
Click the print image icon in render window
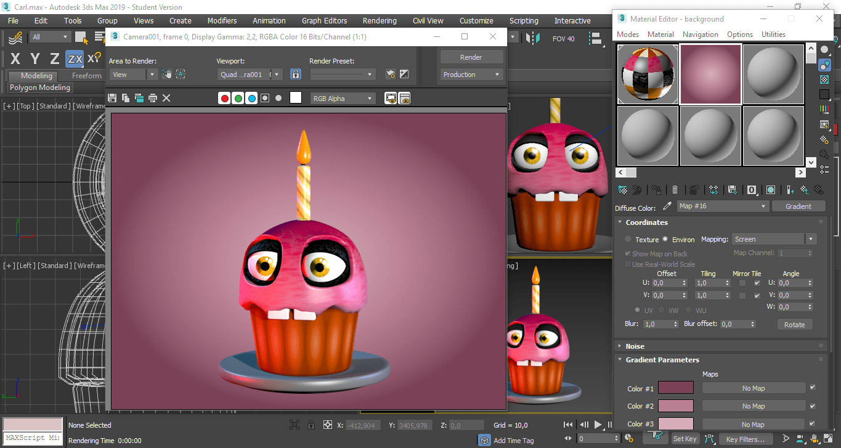click(x=153, y=98)
